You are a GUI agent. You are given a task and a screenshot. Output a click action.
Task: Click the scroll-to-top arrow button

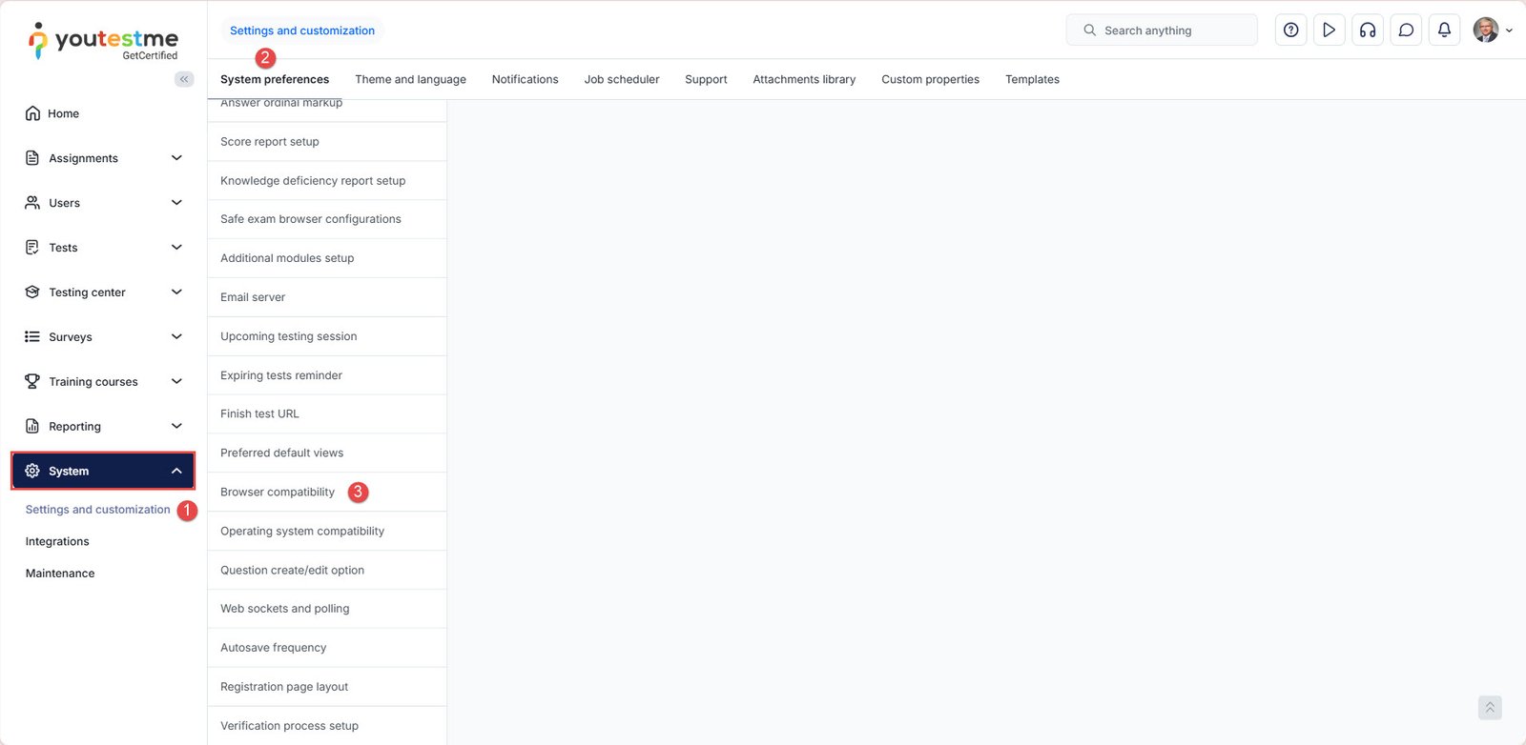click(1489, 708)
